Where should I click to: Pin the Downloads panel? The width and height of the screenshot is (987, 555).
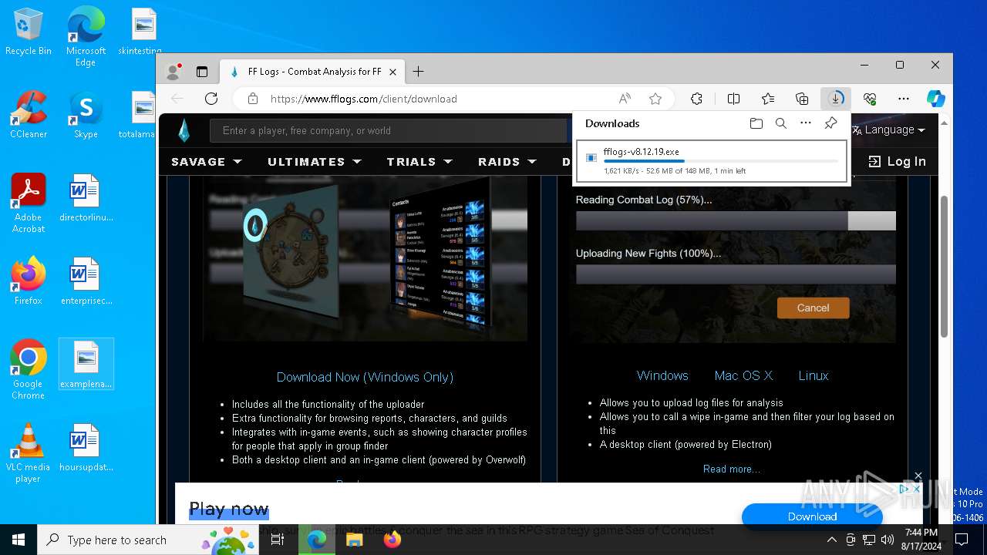coord(830,123)
